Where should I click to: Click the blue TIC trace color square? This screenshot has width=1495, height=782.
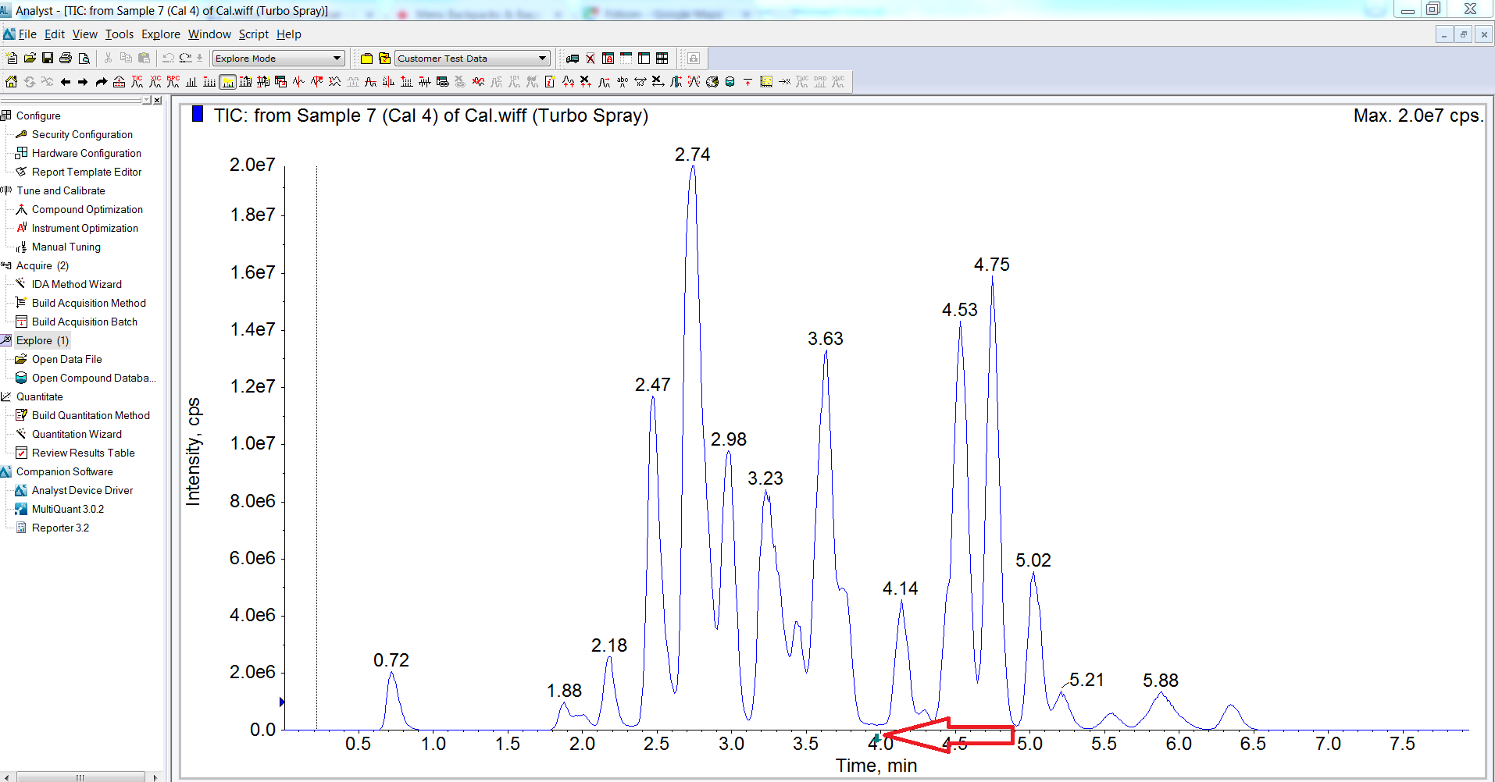point(198,115)
